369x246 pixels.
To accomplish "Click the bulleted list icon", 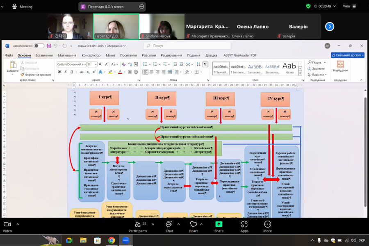I will click(145, 64).
